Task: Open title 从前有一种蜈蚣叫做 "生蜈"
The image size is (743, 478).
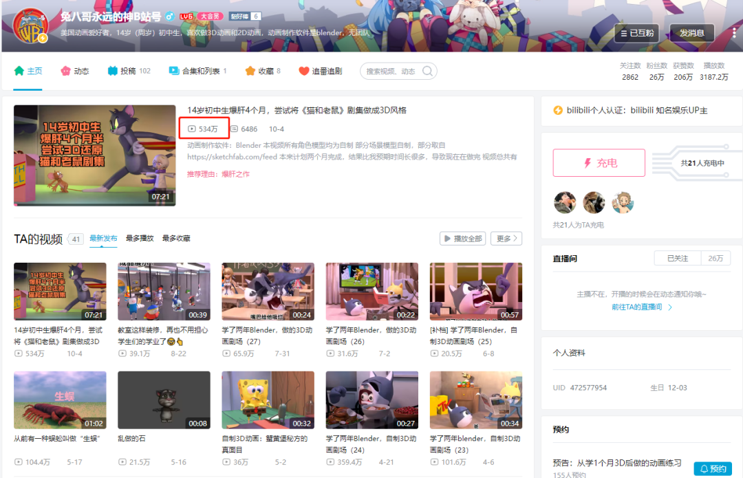Action: coord(57,439)
